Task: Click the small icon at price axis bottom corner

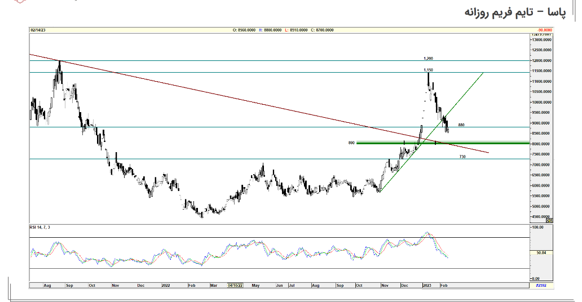Action: point(549,220)
